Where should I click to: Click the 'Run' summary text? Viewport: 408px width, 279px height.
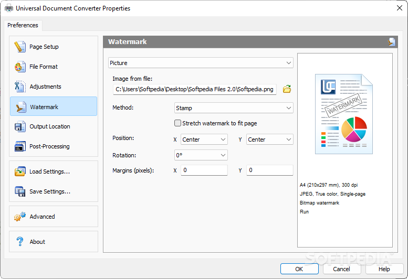coord(304,211)
